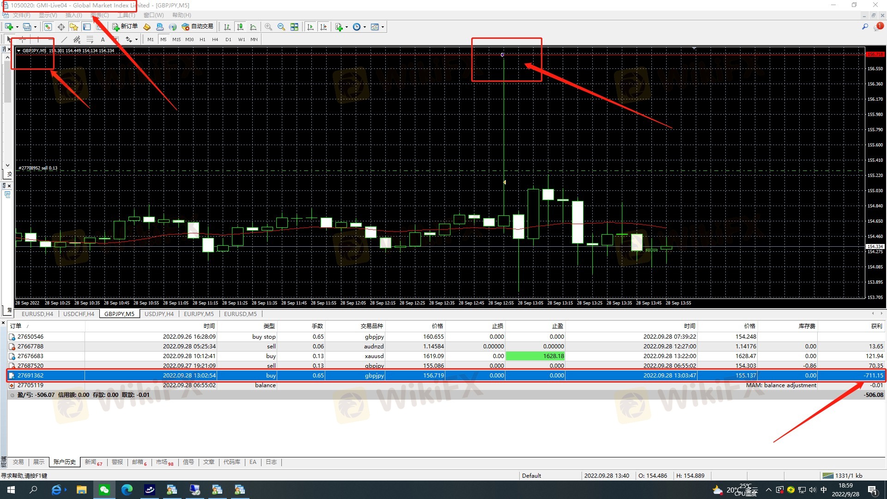Open MetaEditor from the toolbar
Viewport: 887px width, 499px height.
pyautogui.click(x=147, y=27)
